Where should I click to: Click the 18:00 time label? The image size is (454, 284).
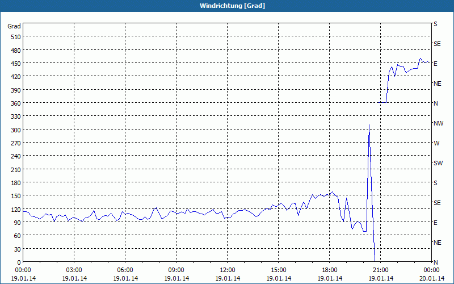pos(330,270)
